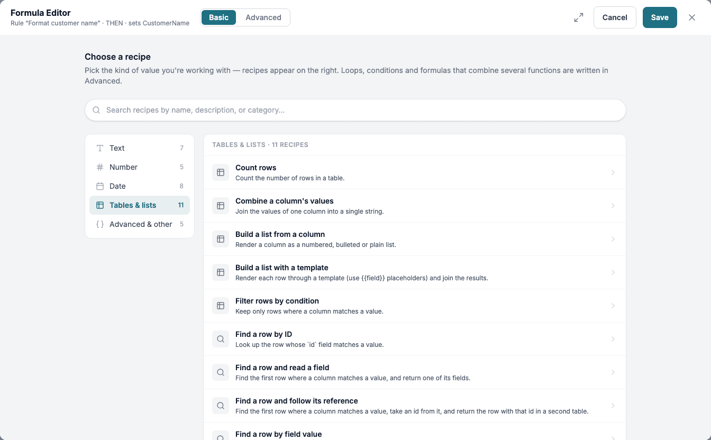Click 'Count the number of rows in a table.'
Screen dimensions: 711x440
click(290, 178)
